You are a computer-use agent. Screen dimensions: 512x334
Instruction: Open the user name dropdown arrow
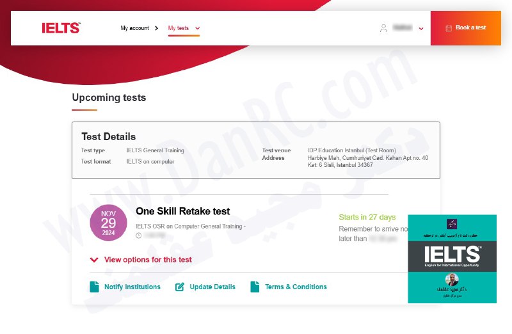(x=421, y=29)
